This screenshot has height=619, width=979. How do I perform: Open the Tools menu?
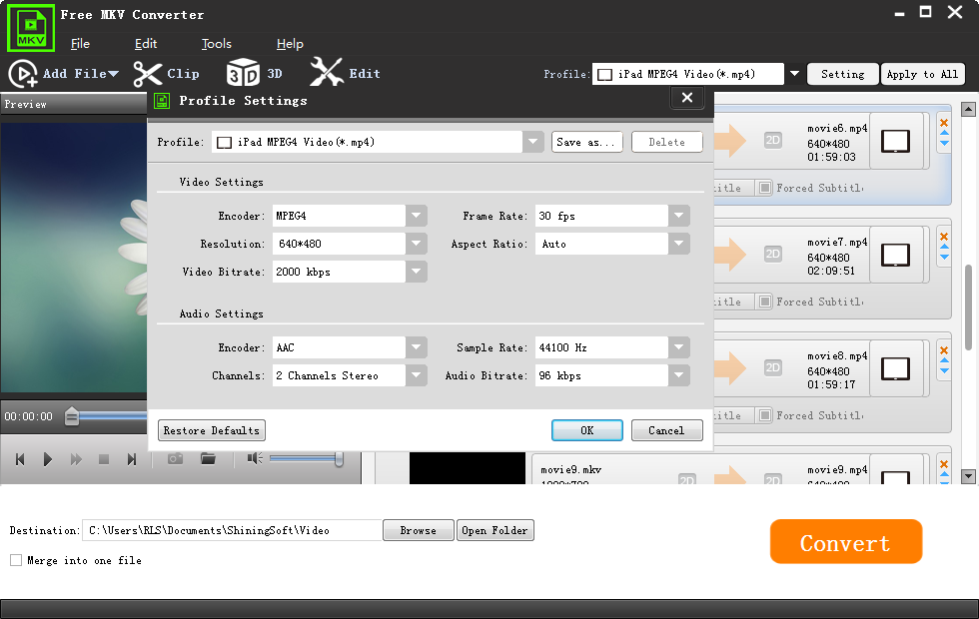click(x=216, y=44)
